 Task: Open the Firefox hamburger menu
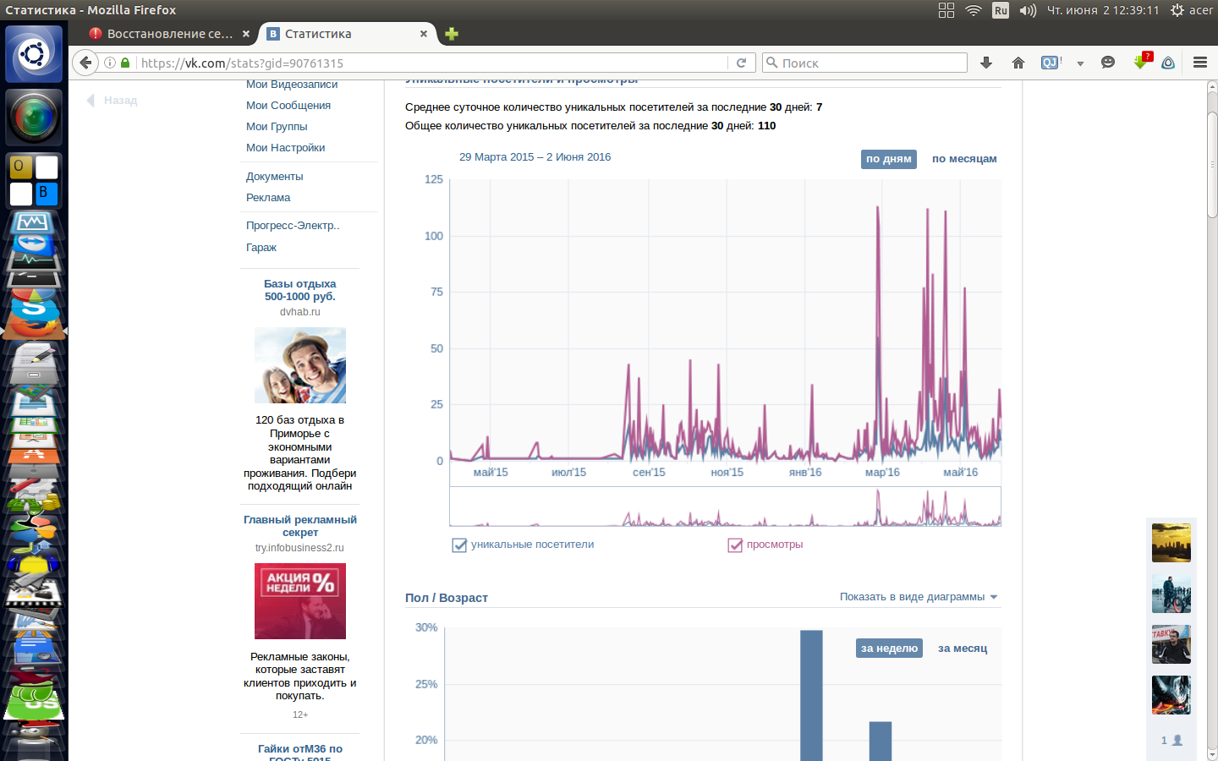click(1199, 63)
